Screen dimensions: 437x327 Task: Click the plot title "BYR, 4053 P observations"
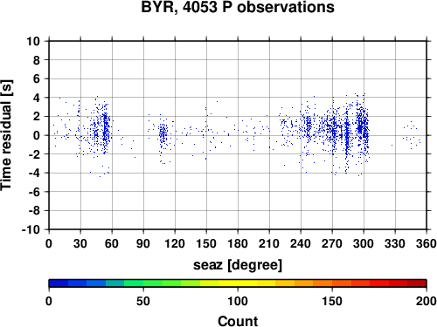coord(238,7)
